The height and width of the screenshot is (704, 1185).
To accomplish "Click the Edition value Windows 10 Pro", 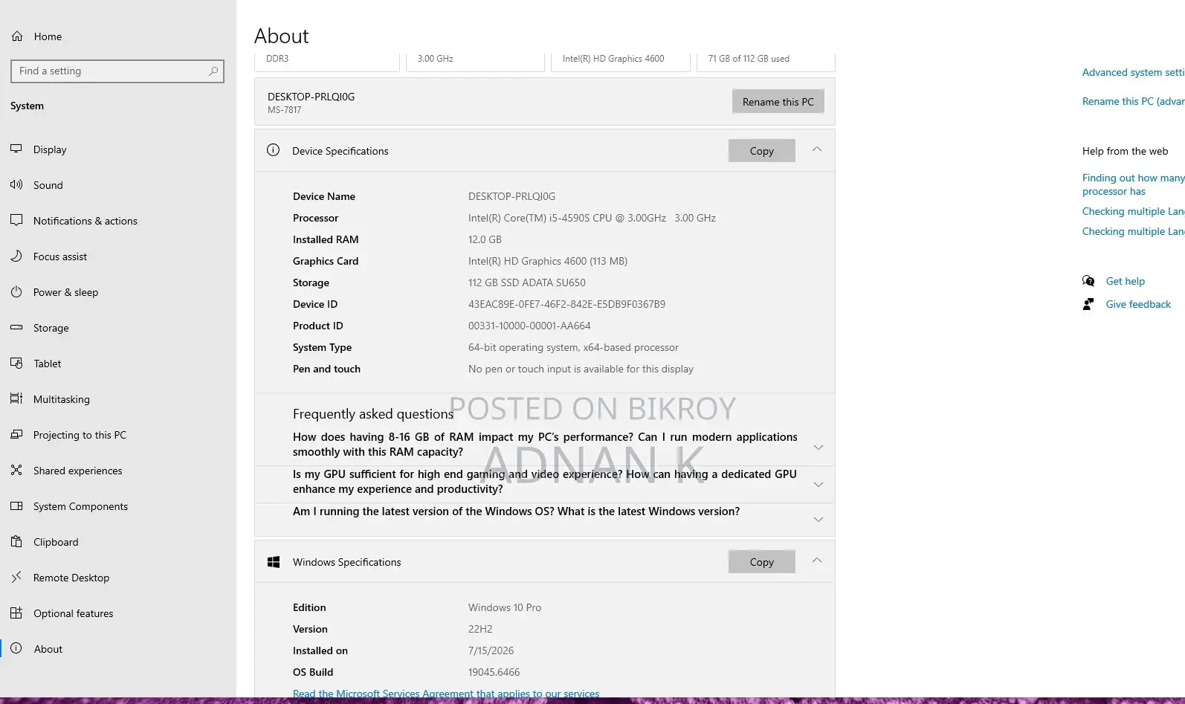I will [x=505, y=607].
